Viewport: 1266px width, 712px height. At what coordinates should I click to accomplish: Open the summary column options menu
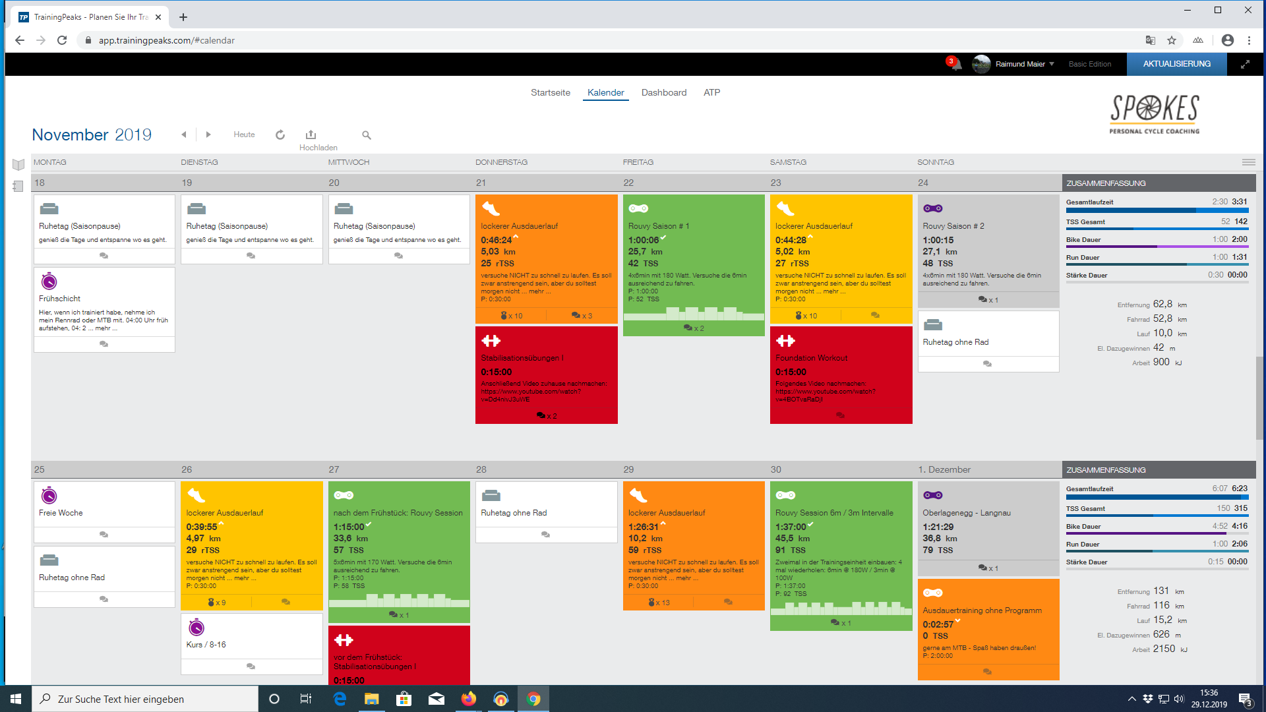(1248, 162)
